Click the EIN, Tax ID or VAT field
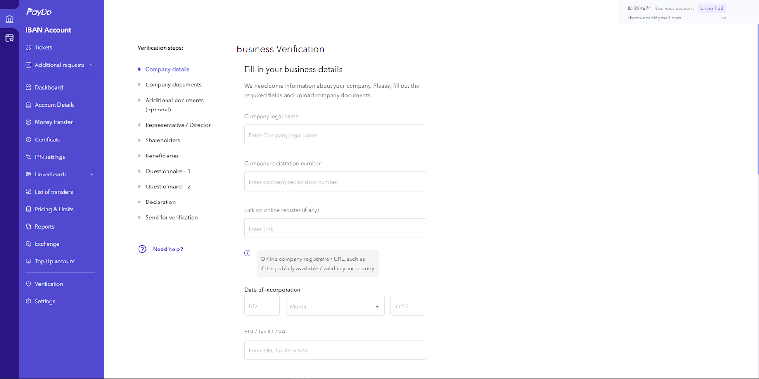 [335, 350]
